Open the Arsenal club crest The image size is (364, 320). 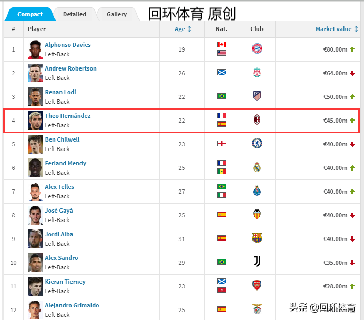click(x=257, y=285)
